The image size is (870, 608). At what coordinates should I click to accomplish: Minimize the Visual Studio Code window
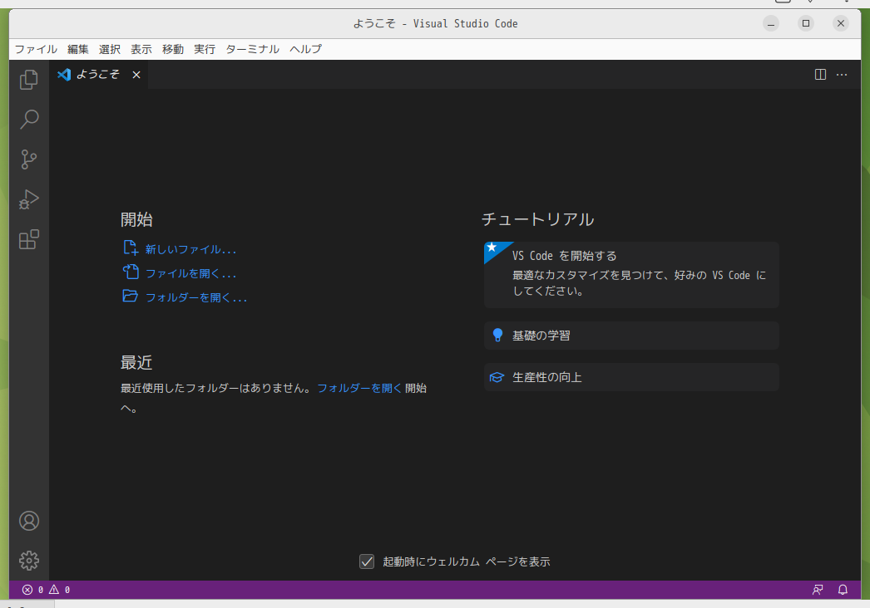tap(771, 23)
